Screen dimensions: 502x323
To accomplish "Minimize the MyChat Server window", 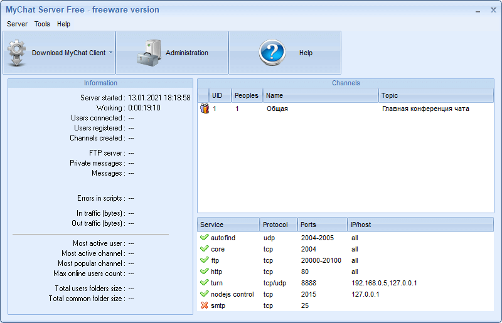I will 478,11.
